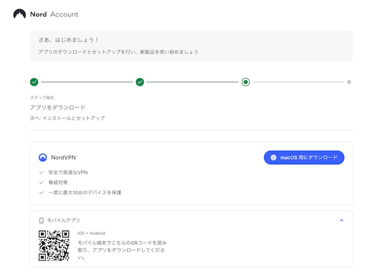Click the macOS icon inside download button
The width and height of the screenshot is (383, 271).
click(273, 158)
